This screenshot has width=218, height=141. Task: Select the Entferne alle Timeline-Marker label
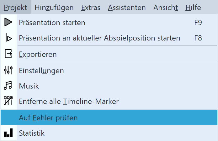coord(69,101)
